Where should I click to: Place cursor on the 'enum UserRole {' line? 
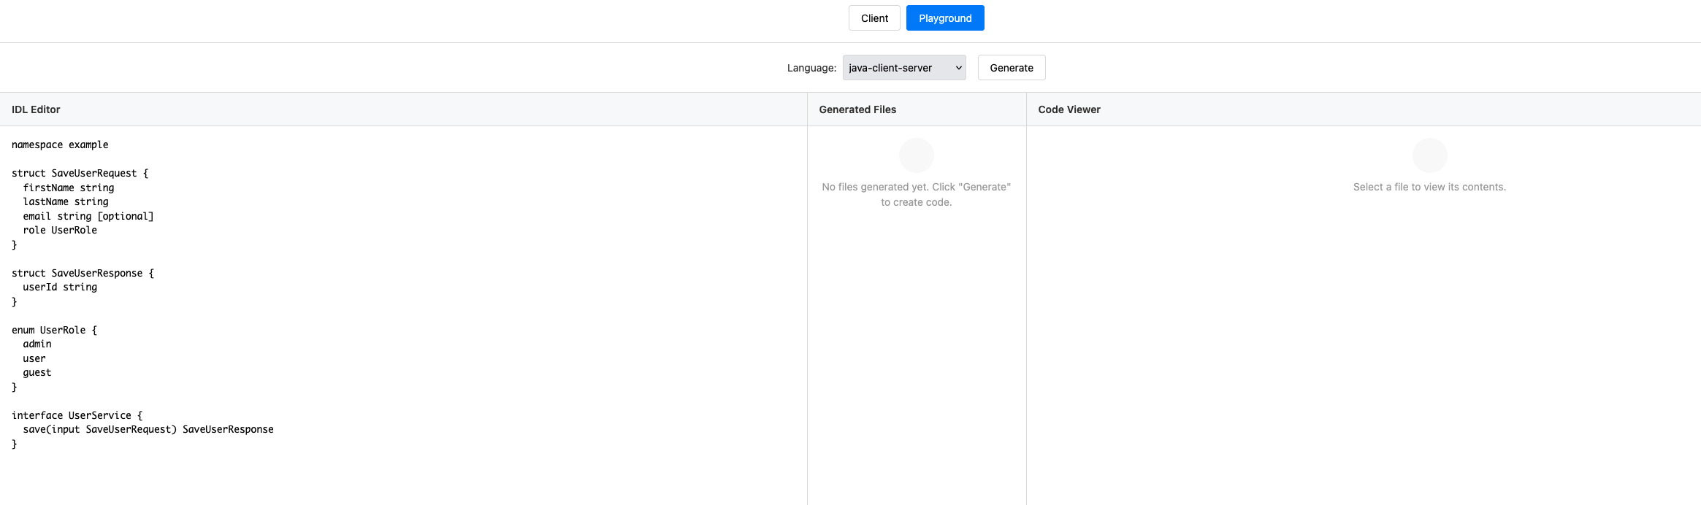55,331
